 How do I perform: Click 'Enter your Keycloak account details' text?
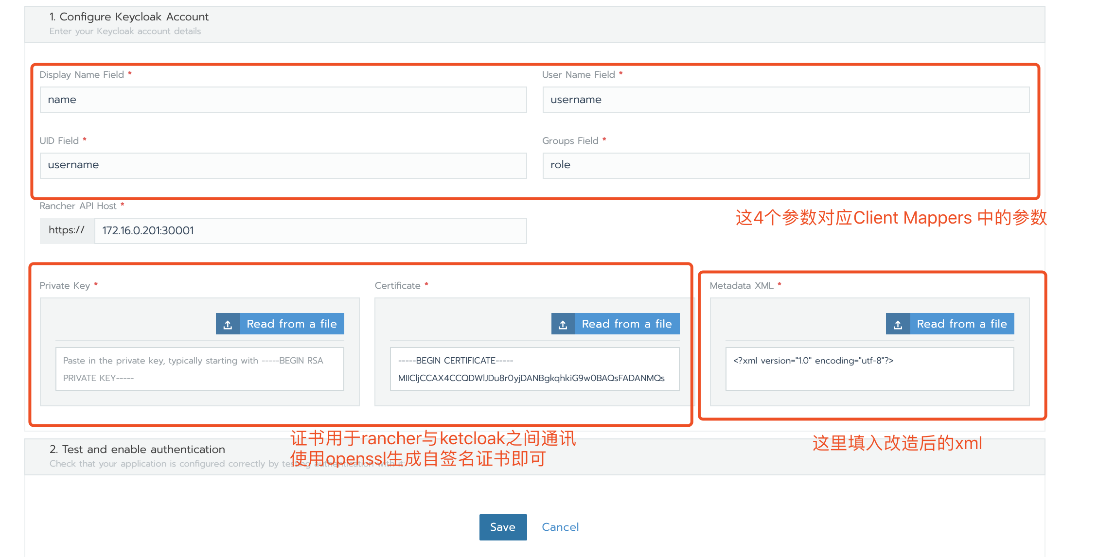pyautogui.click(x=125, y=32)
